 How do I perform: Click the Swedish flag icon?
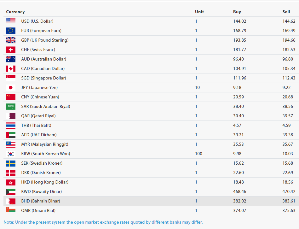10,163
